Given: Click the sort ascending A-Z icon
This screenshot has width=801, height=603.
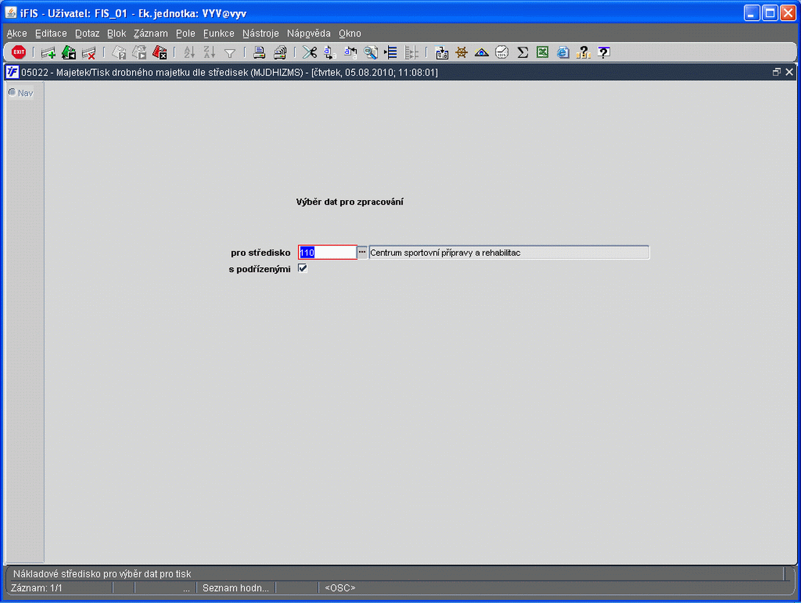Looking at the screenshot, I should tap(189, 53).
